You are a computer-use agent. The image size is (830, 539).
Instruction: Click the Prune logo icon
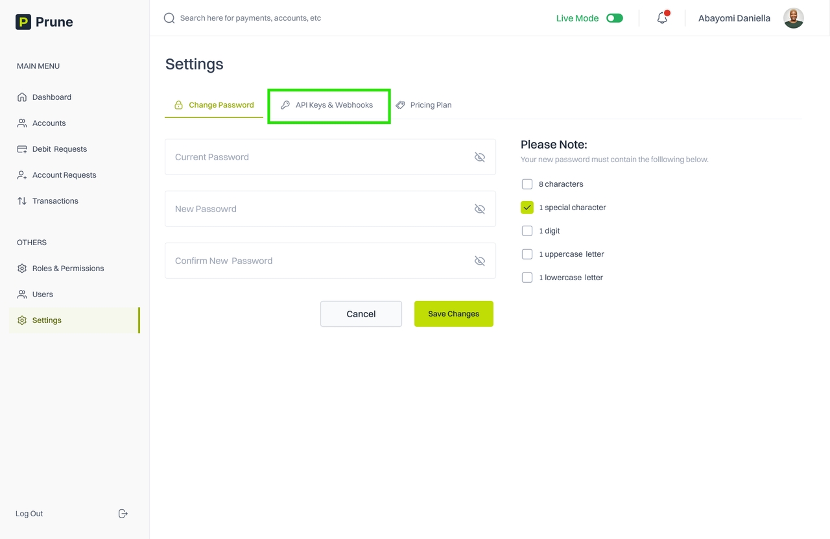[23, 22]
